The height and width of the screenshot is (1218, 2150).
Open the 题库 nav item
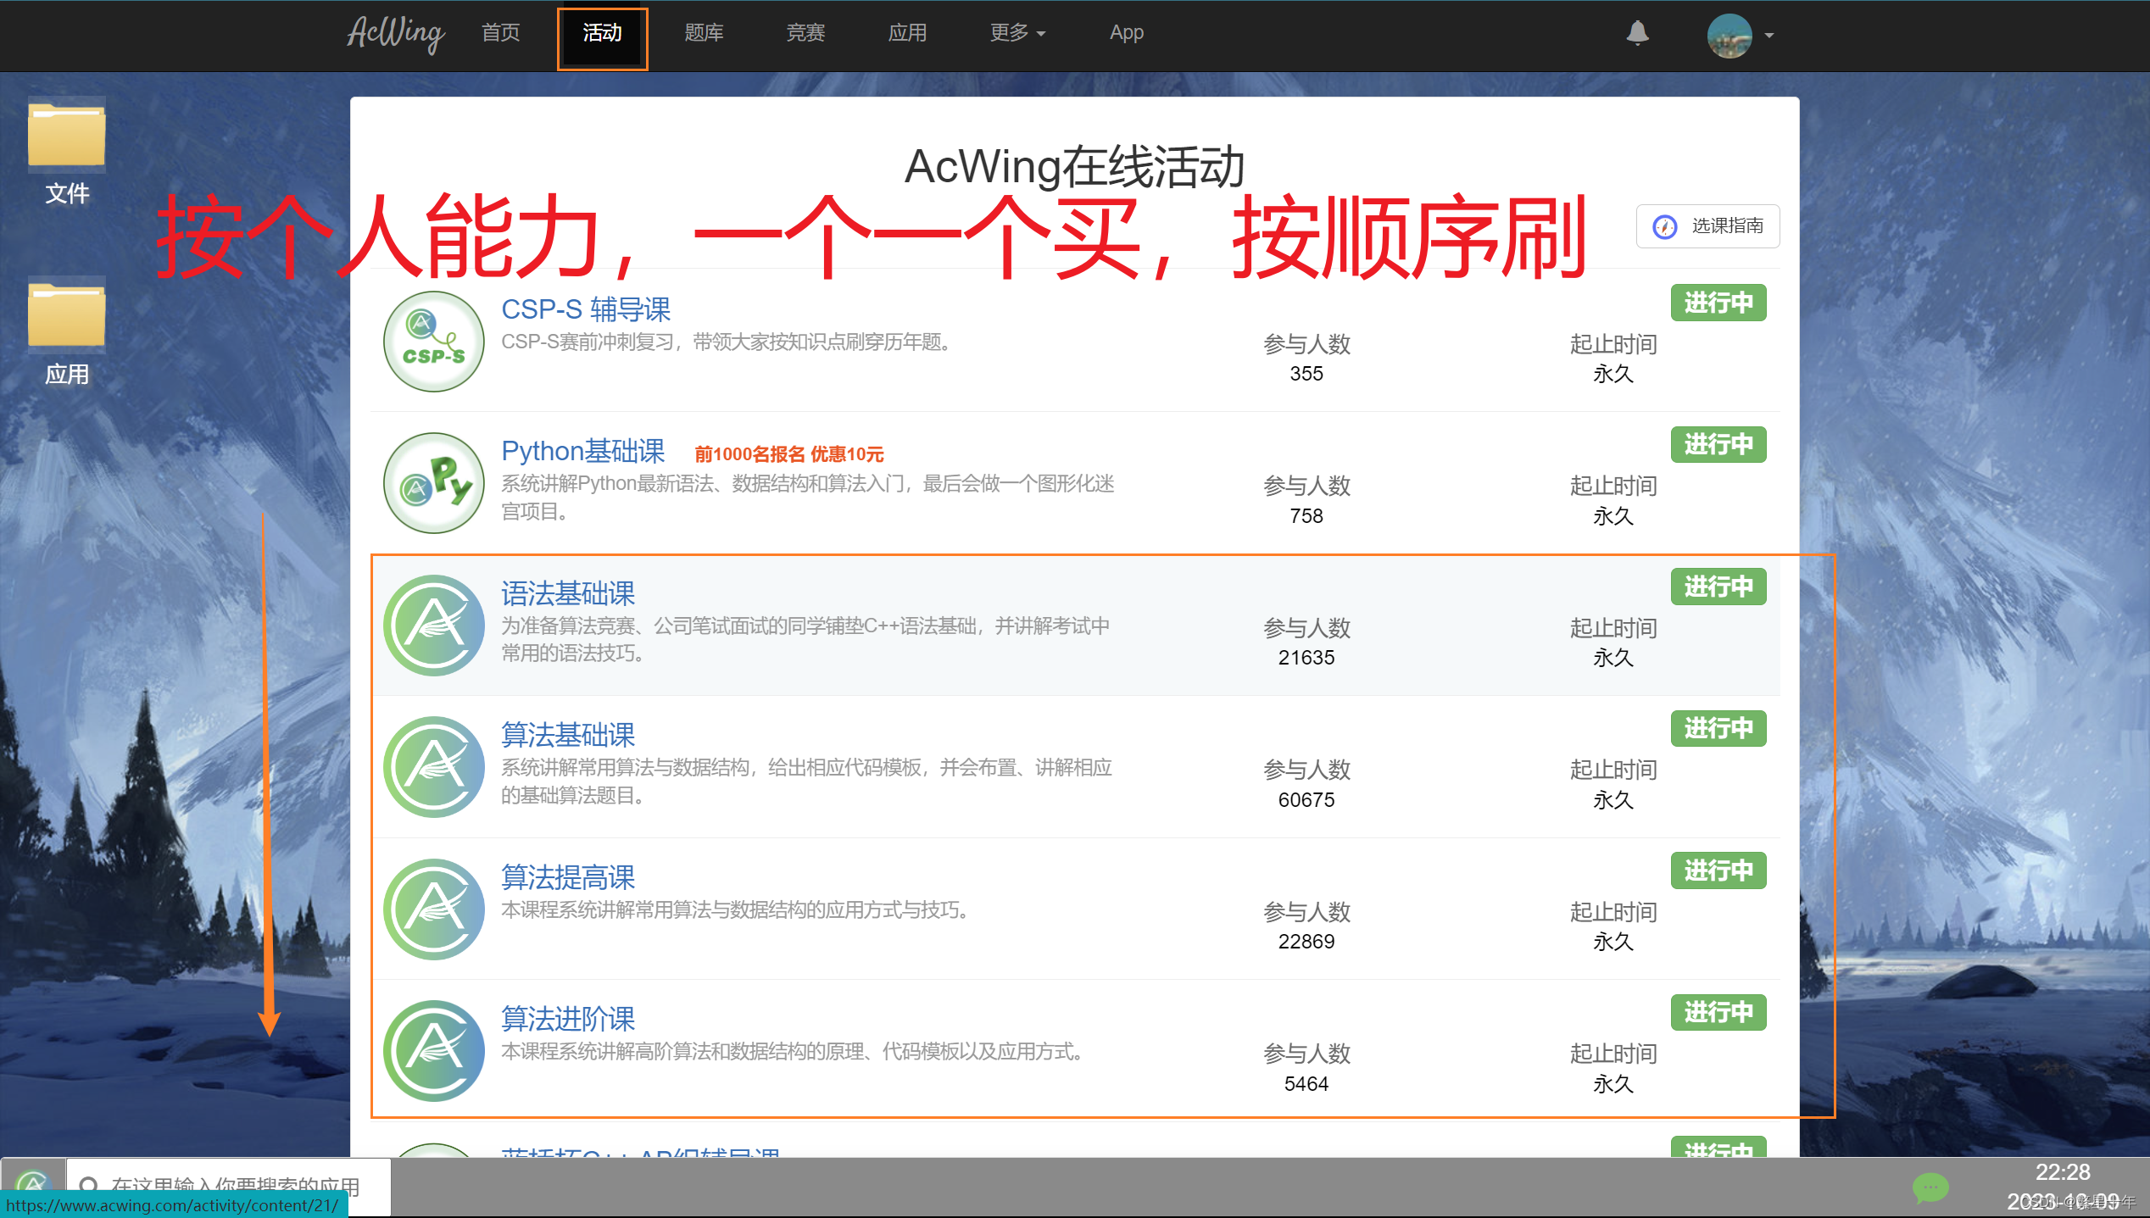point(704,33)
